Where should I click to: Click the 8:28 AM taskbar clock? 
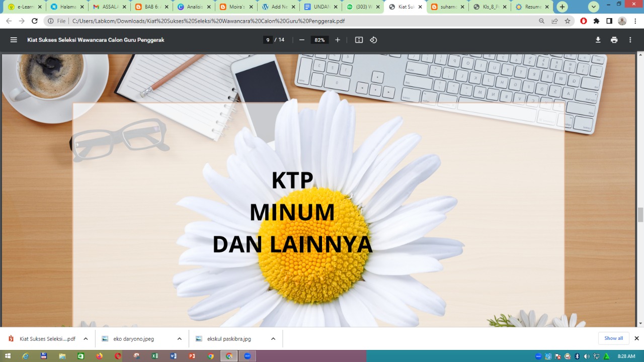coord(626,356)
